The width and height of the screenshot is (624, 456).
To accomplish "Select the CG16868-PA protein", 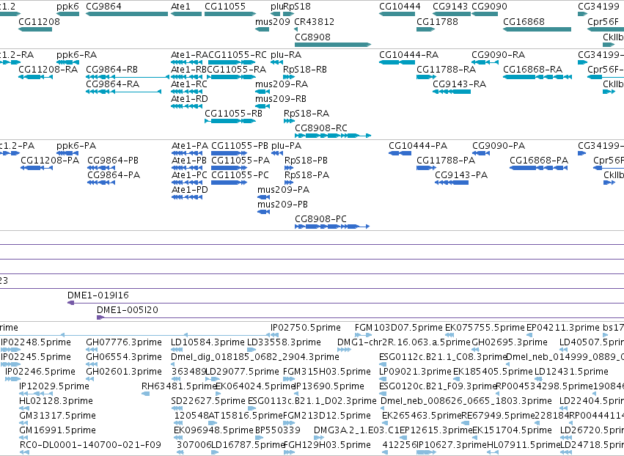I will (x=538, y=168).
